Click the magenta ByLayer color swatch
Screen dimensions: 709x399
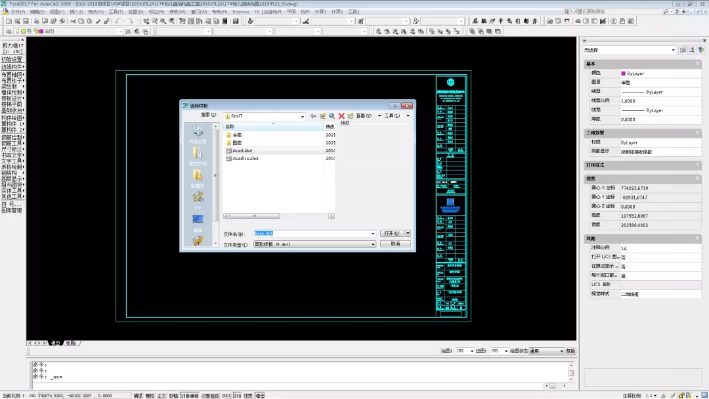623,74
